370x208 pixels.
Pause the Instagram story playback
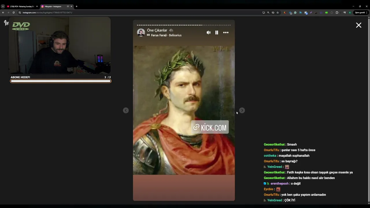point(217,33)
